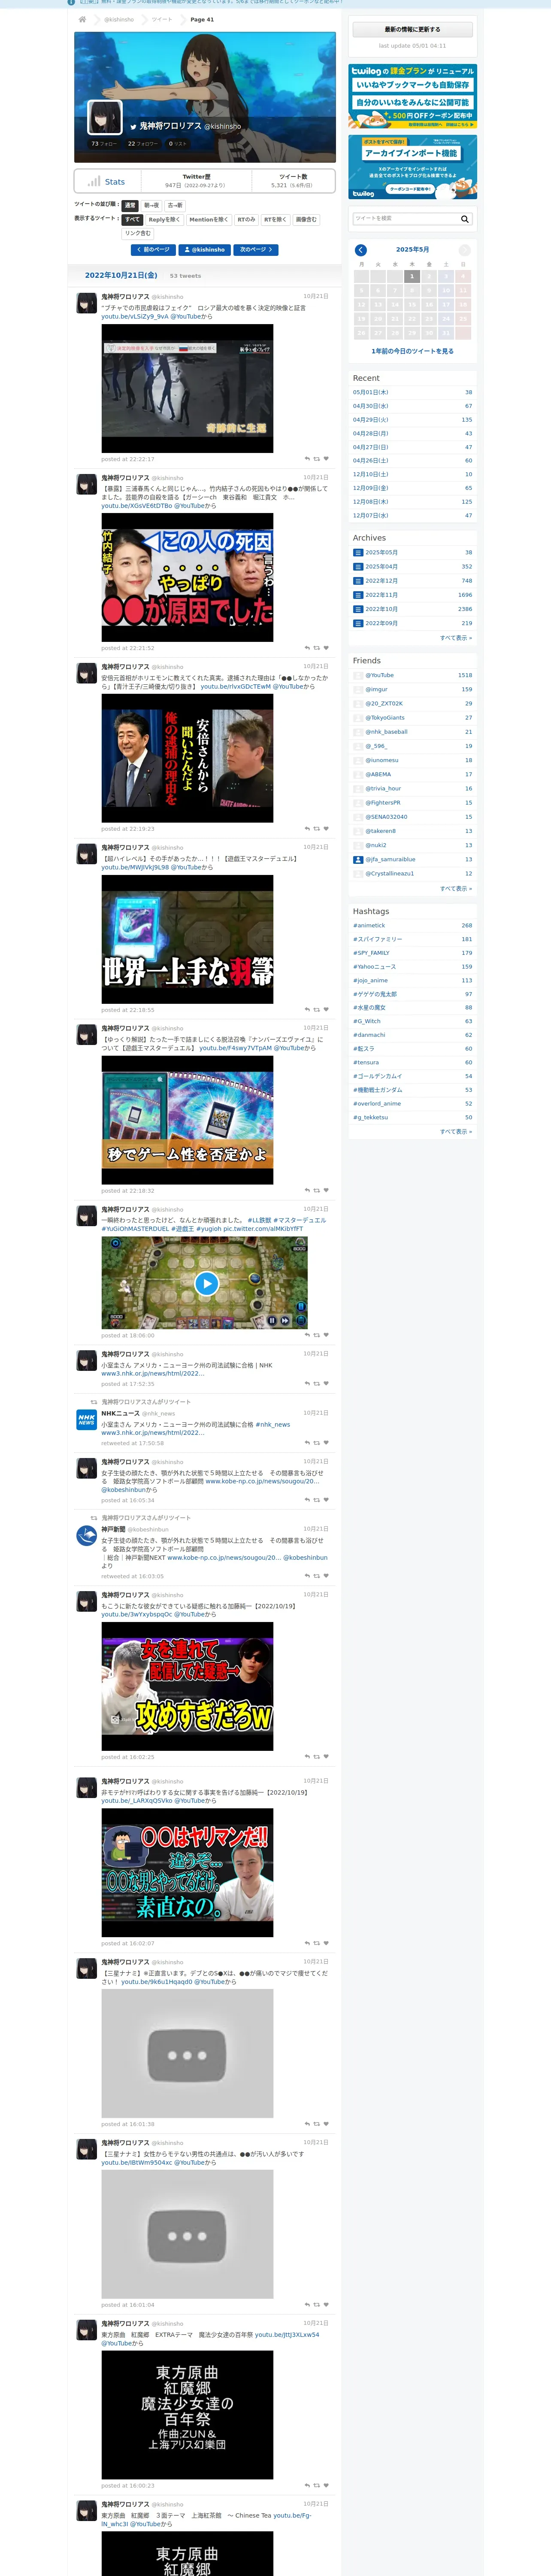Click the @jfa_samuraiblue avatar icon
This screenshot has height=2576, width=551.
[x=358, y=860]
